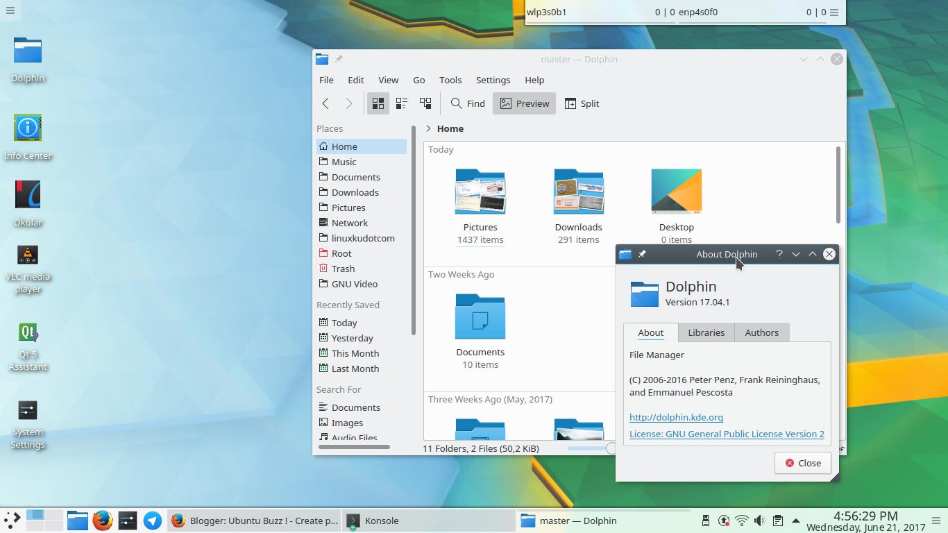The width and height of the screenshot is (948, 533).
Task: Click the help icon on About dialog
Action: 779,254
